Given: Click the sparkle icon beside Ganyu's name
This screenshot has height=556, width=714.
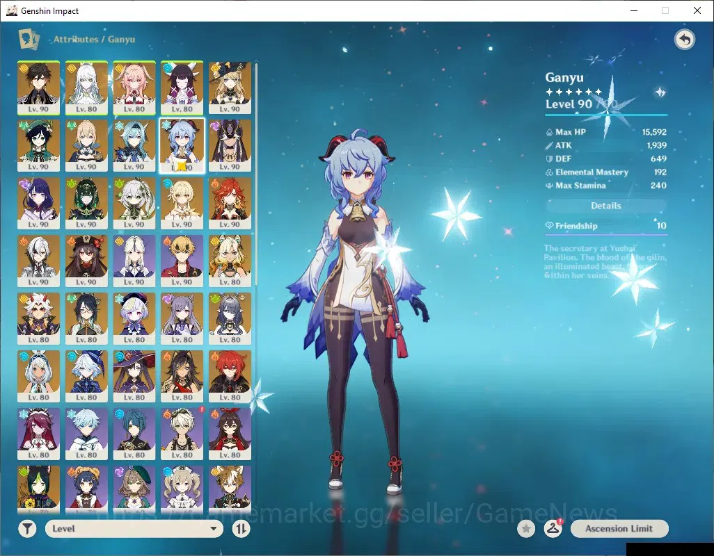Looking at the screenshot, I should (660, 92).
